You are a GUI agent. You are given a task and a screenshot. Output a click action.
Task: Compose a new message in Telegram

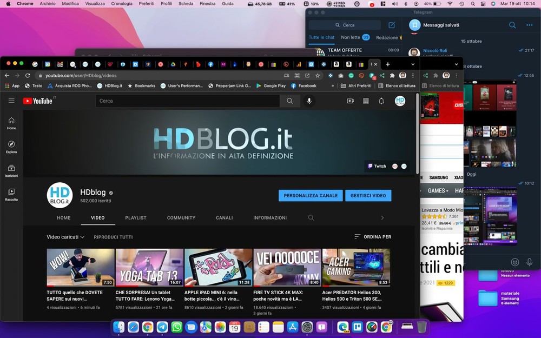pos(392,25)
